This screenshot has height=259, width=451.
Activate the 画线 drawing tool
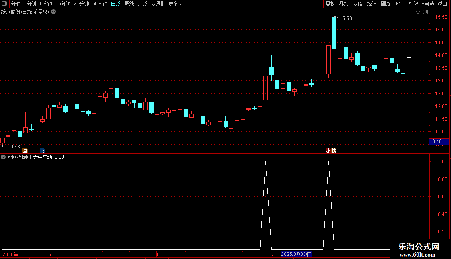click(x=386, y=4)
